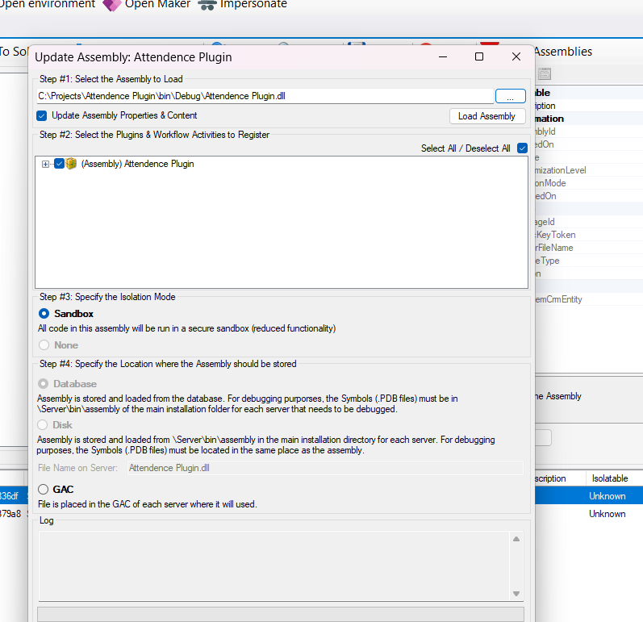Minimize the Update Assembly dialog
Viewport: 643px width, 622px height.
coord(443,56)
